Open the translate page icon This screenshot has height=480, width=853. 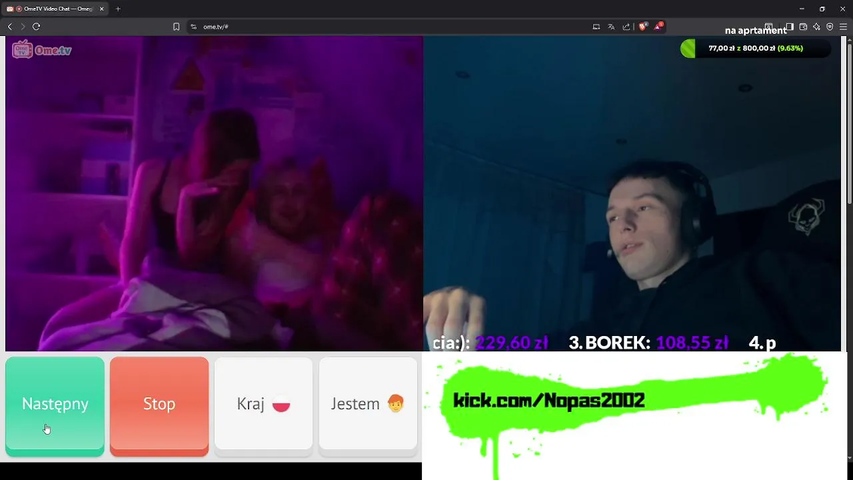coord(611,27)
